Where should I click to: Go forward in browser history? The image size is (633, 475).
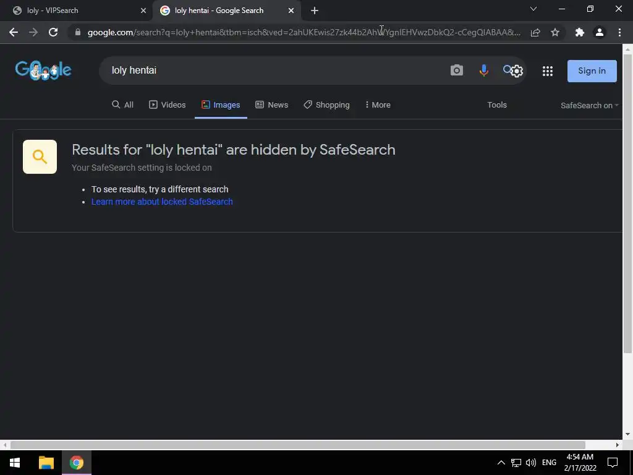click(x=33, y=32)
